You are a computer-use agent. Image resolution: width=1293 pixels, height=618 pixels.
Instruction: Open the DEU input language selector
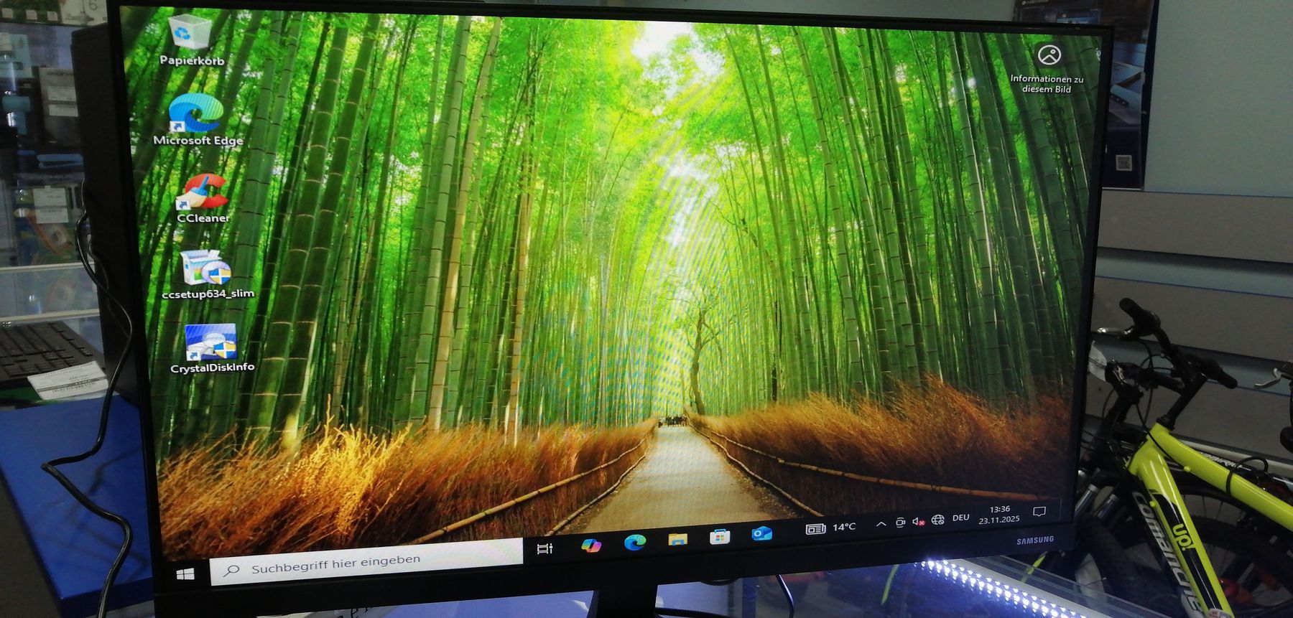tap(960, 518)
